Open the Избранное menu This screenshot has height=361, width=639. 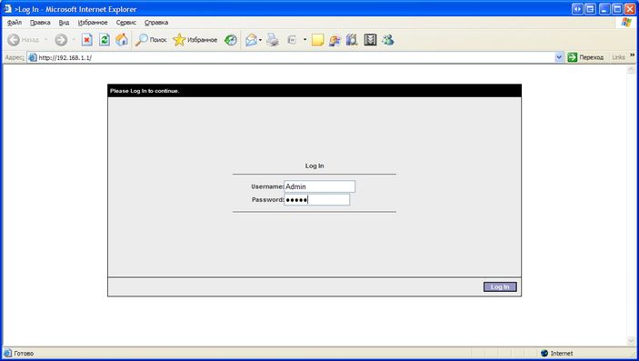93,23
